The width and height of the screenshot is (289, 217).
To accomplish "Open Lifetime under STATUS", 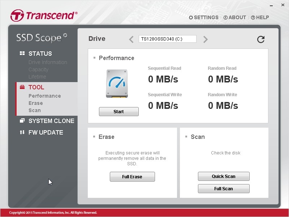I will pos(37,77).
